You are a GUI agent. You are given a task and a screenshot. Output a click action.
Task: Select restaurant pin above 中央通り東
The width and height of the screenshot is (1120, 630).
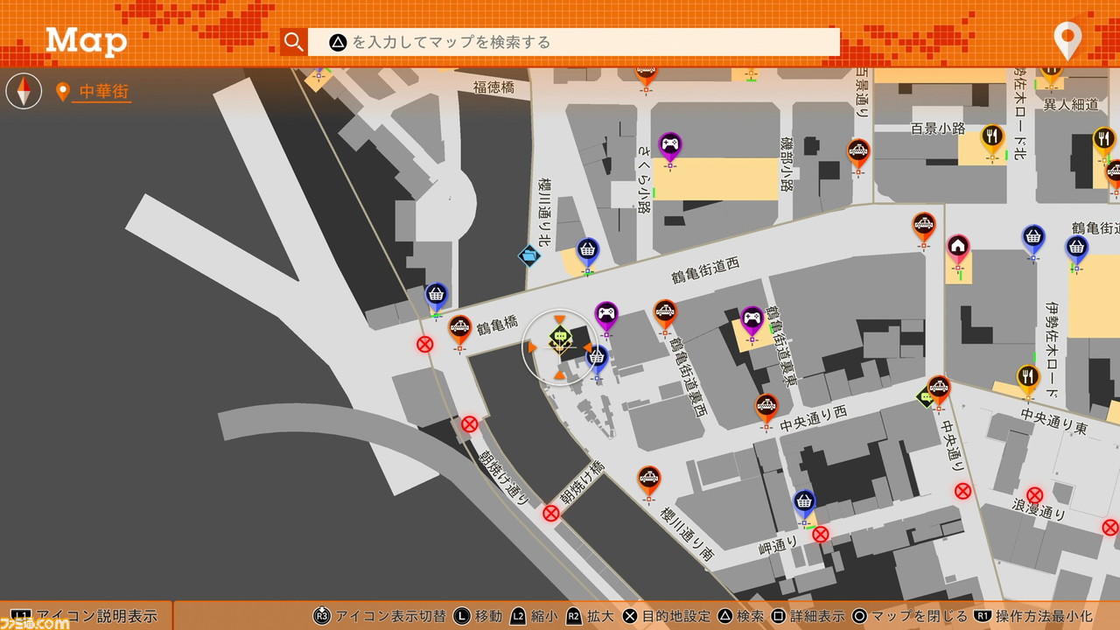click(x=1028, y=379)
